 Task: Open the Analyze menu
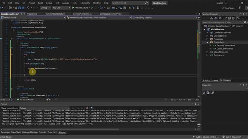[x=65, y=3]
